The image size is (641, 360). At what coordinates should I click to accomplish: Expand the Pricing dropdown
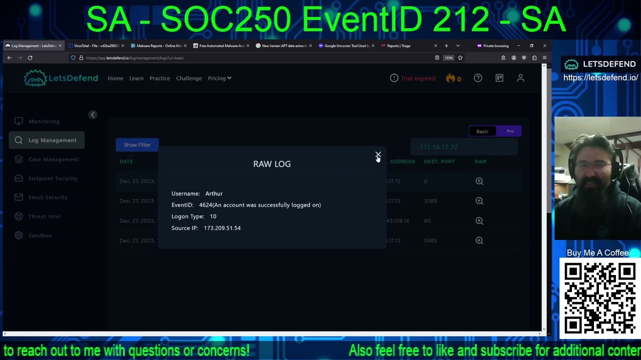[219, 78]
